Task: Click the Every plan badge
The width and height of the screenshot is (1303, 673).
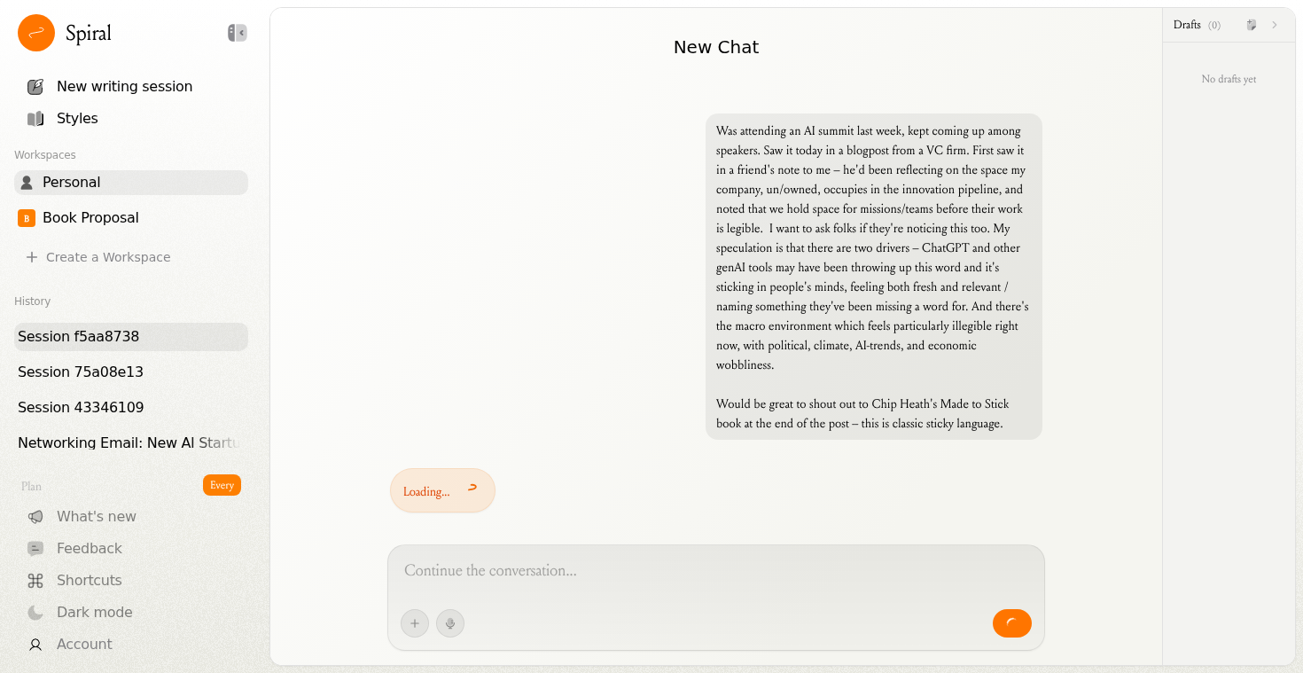Action: 222,485
